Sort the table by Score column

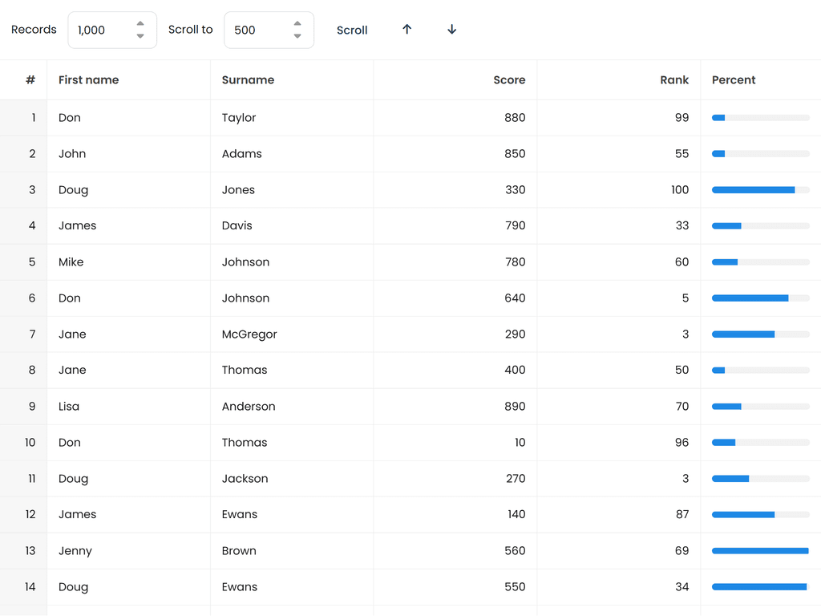pos(509,79)
